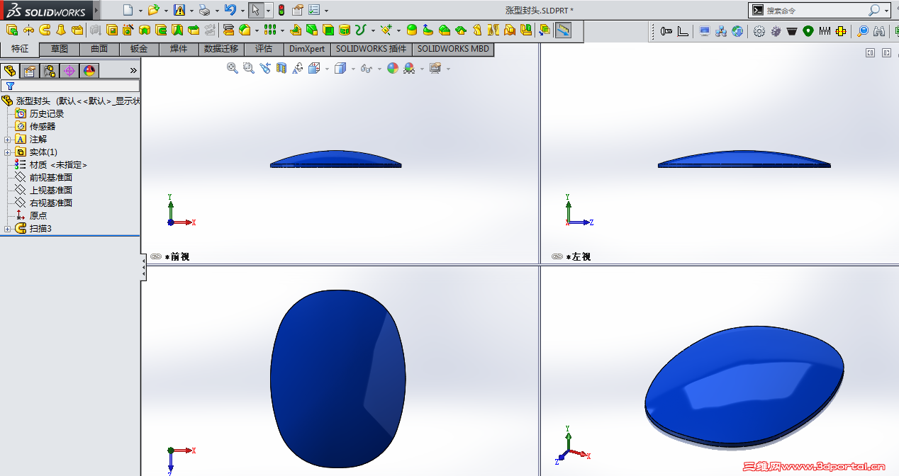
Task: Click the magnifier search icon on right toolbar
Action: (862, 30)
